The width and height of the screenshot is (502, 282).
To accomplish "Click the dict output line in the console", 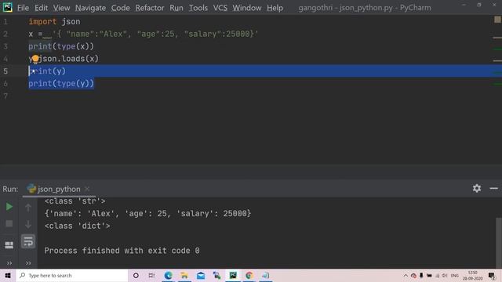I will pyautogui.click(x=148, y=213).
